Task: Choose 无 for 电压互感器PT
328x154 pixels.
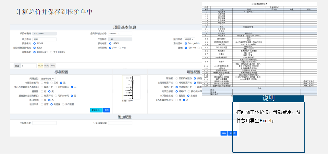Action: [x=61, y=83]
